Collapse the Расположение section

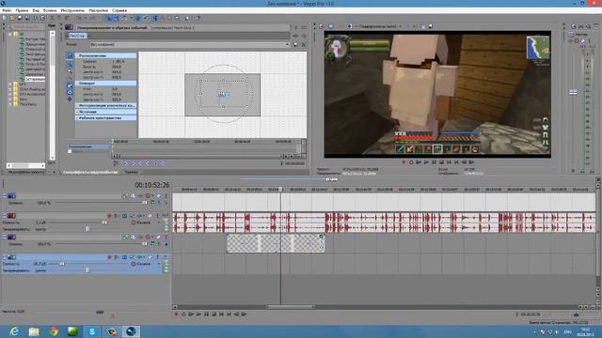point(105,55)
